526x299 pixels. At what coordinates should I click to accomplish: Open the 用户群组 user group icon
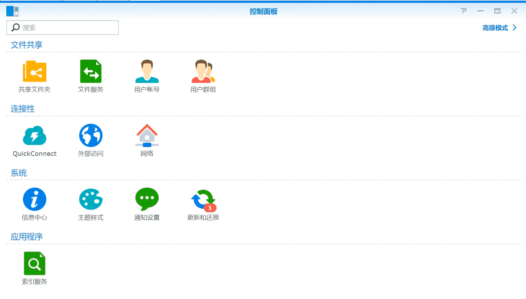(x=203, y=71)
